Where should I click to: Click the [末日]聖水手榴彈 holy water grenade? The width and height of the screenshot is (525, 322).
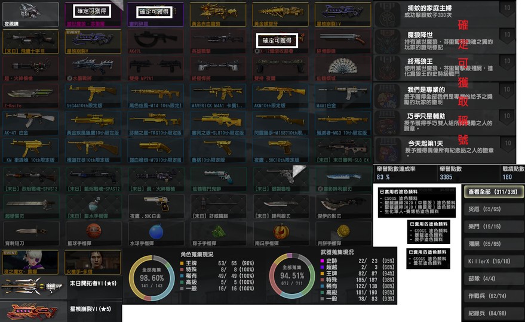click(x=93, y=207)
